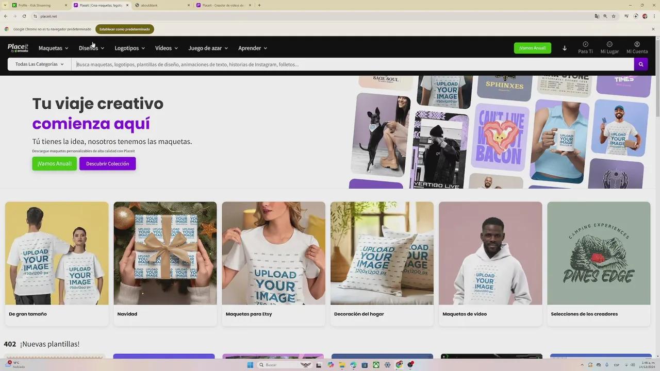Click the oversized t-shirts couple thumbnail
The image size is (660, 371).
pos(57,253)
